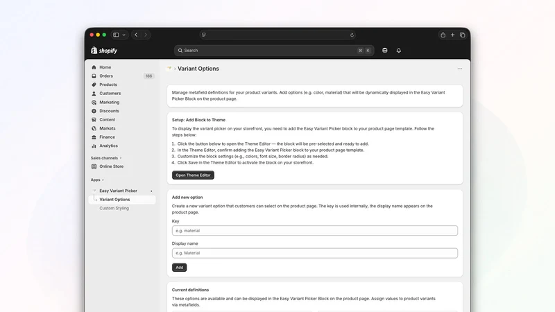
Task: Go back with browser back arrow
Action: coord(136,35)
